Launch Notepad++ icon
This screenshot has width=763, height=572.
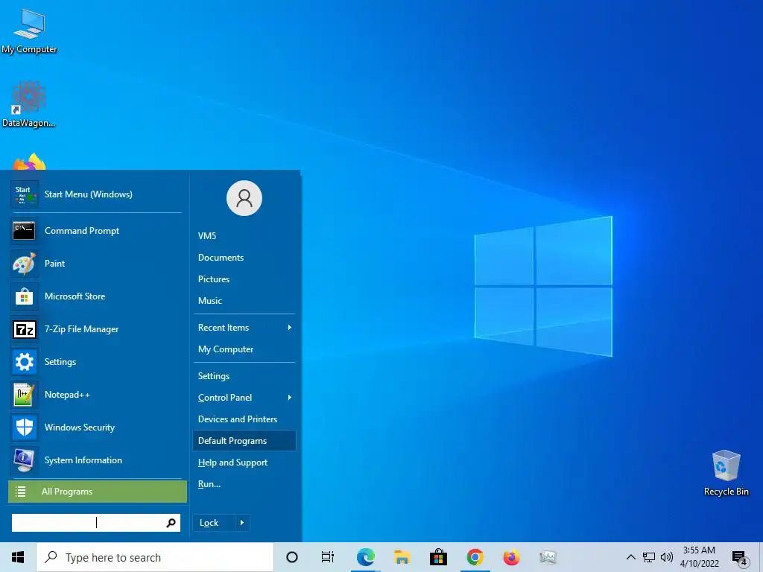(x=24, y=395)
